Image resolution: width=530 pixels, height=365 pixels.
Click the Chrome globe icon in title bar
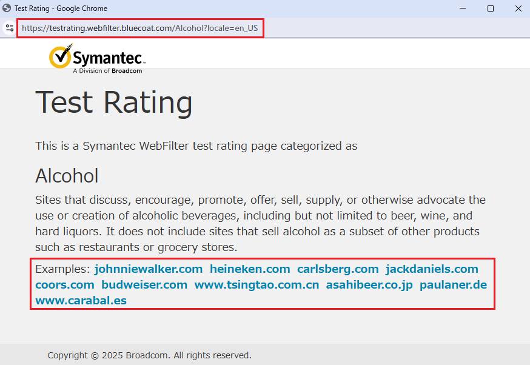pyautogui.click(x=7, y=8)
